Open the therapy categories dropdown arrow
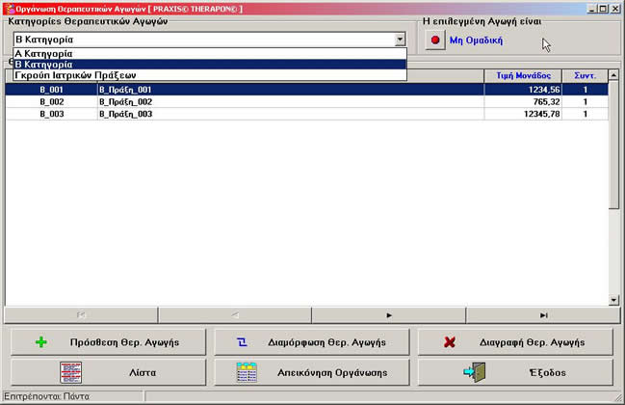 [x=400, y=40]
